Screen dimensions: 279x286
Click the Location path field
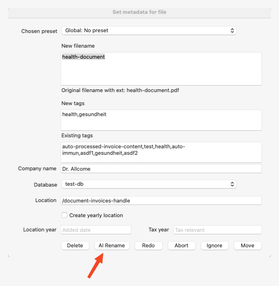(161, 200)
